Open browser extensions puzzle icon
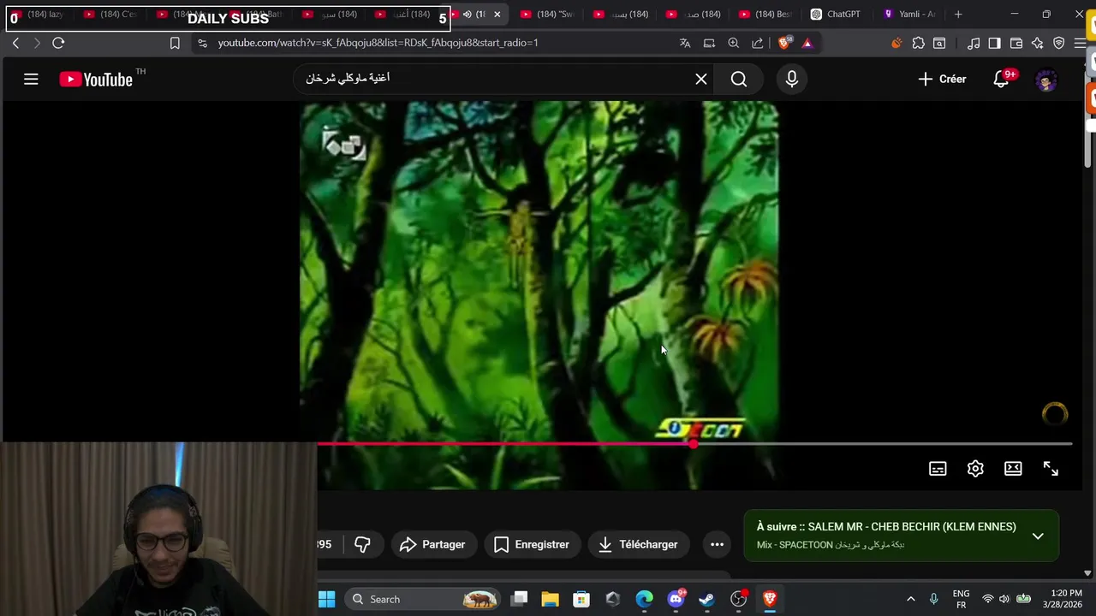This screenshot has width=1096, height=616. [x=919, y=43]
